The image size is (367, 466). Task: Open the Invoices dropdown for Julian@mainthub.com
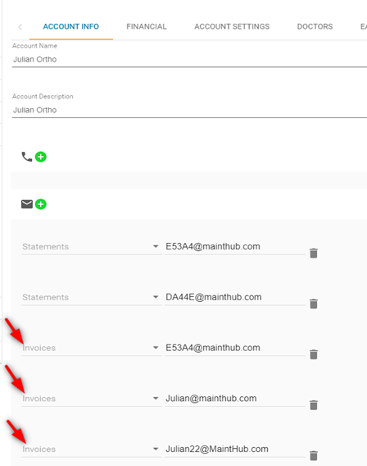point(92,399)
